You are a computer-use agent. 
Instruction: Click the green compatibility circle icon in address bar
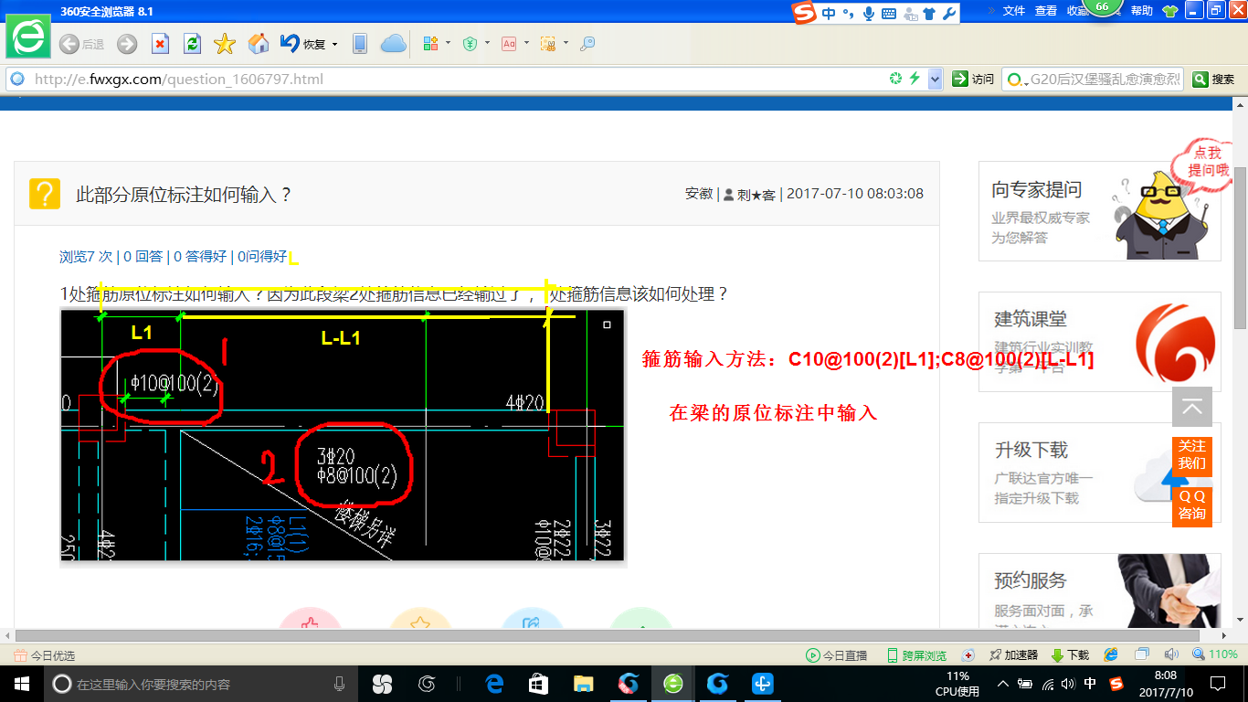click(x=896, y=80)
